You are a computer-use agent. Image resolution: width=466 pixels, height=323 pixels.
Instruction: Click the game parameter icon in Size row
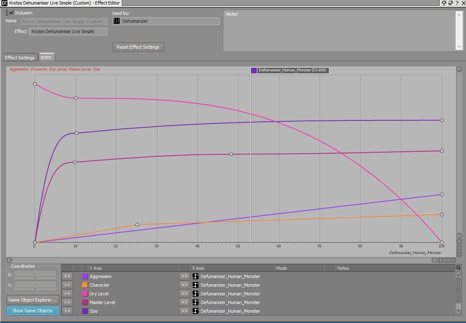tap(195, 311)
